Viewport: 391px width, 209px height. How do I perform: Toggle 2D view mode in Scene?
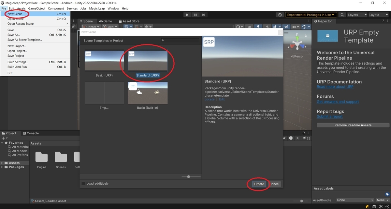pos(249,27)
